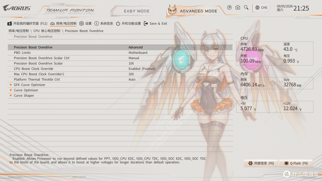Open the 设置 menu

(86, 24)
